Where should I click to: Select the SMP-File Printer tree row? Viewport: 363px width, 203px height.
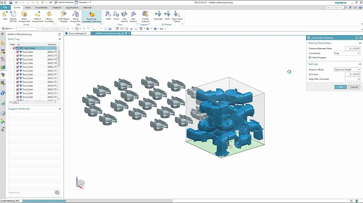(33, 48)
